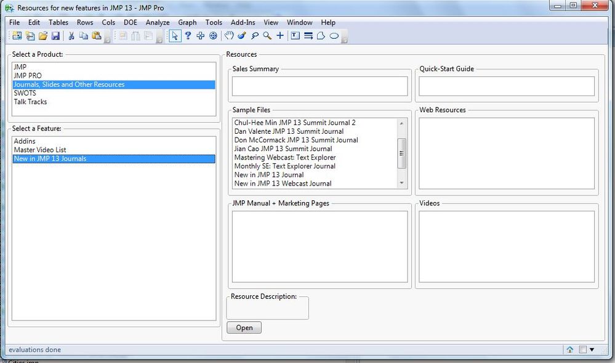Select Monthly SE: Text Explorer Journal
This screenshot has height=363, width=615.
click(315, 166)
